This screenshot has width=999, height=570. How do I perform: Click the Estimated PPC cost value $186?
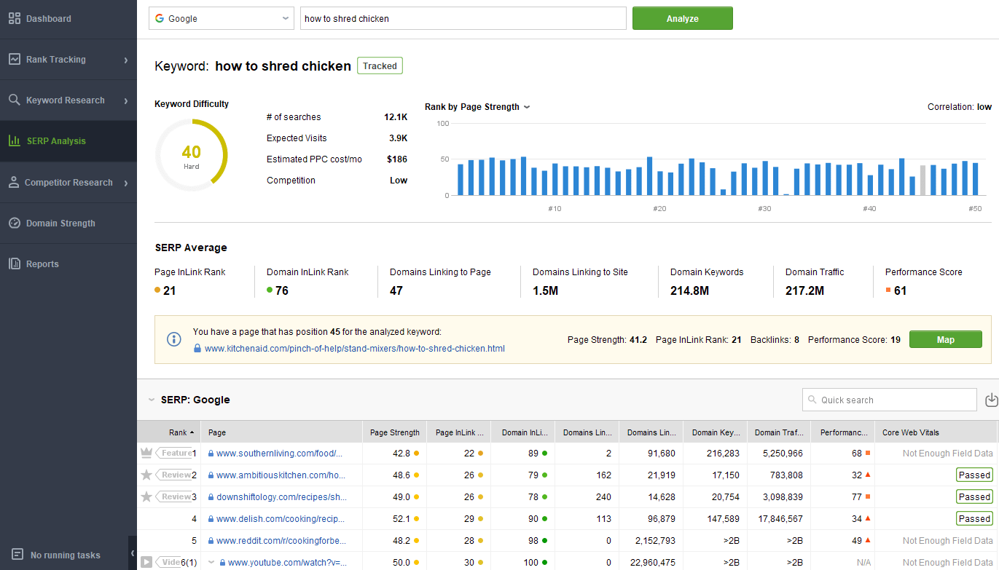[397, 159]
